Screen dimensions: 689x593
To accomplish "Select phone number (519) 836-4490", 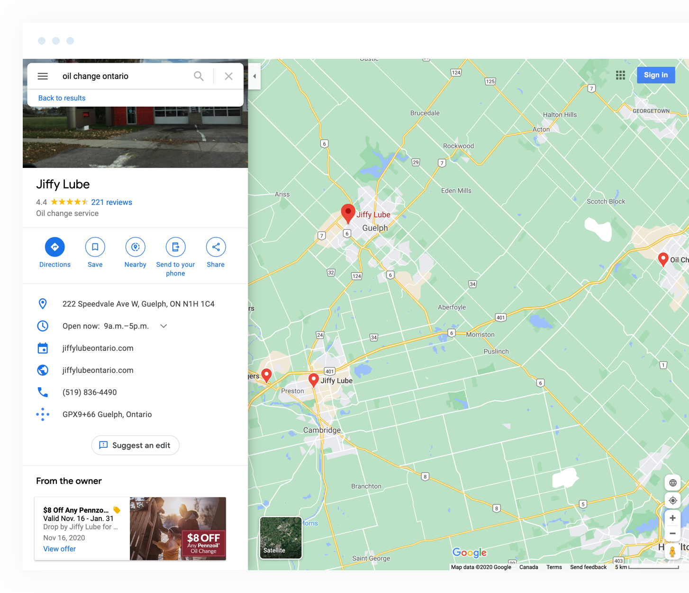I will [x=90, y=392].
